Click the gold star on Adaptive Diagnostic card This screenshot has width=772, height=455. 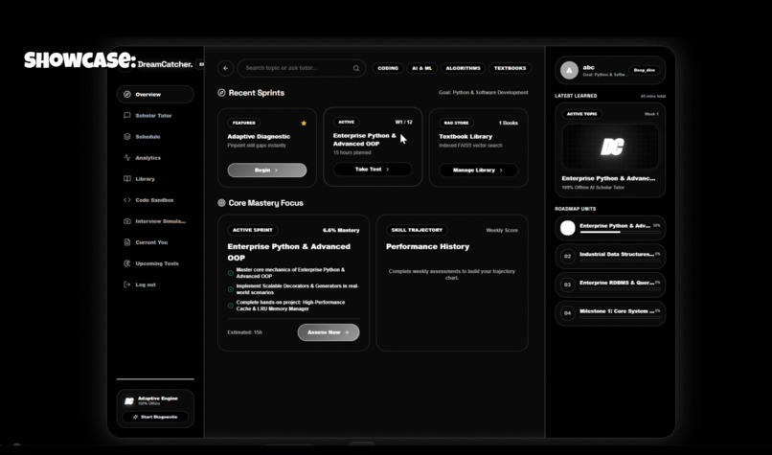(x=304, y=124)
